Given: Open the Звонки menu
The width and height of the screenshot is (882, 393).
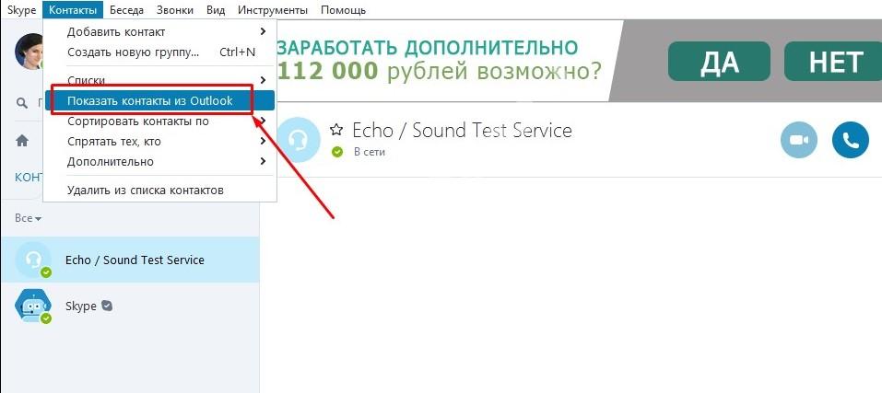Looking at the screenshot, I should pos(175,10).
